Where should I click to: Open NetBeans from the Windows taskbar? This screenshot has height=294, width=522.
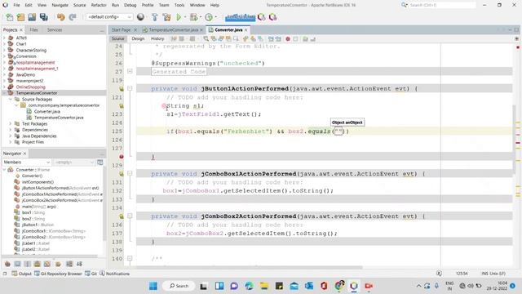pos(353,286)
